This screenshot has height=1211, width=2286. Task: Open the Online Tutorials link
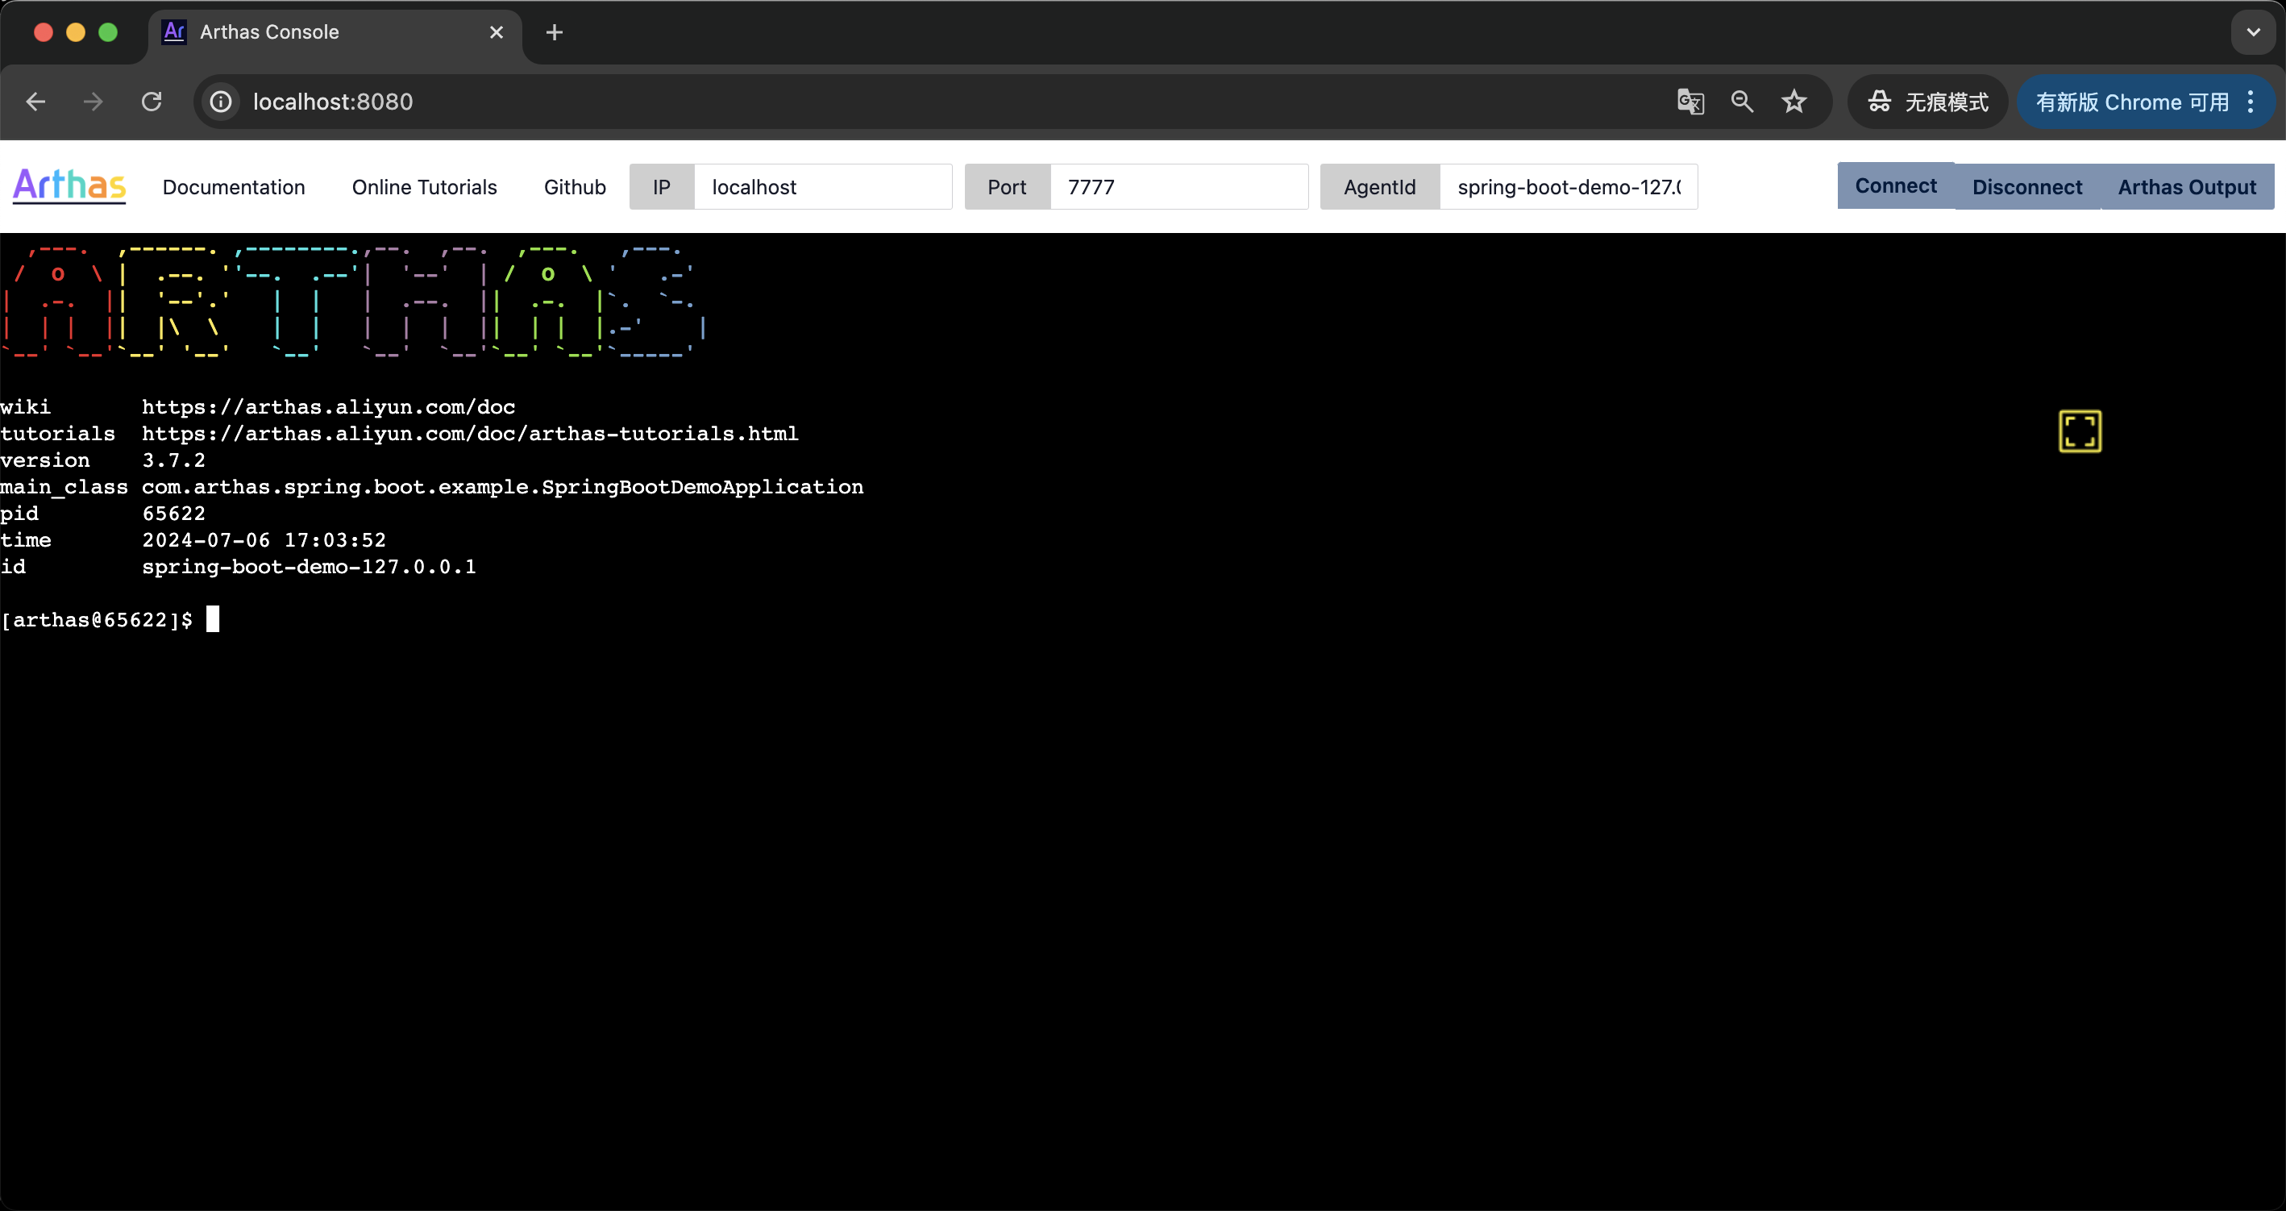(424, 187)
